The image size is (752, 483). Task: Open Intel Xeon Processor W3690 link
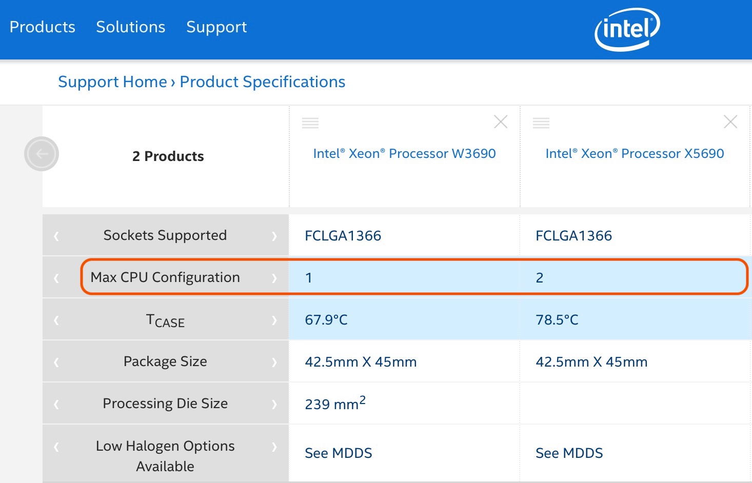tap(404, 153)
